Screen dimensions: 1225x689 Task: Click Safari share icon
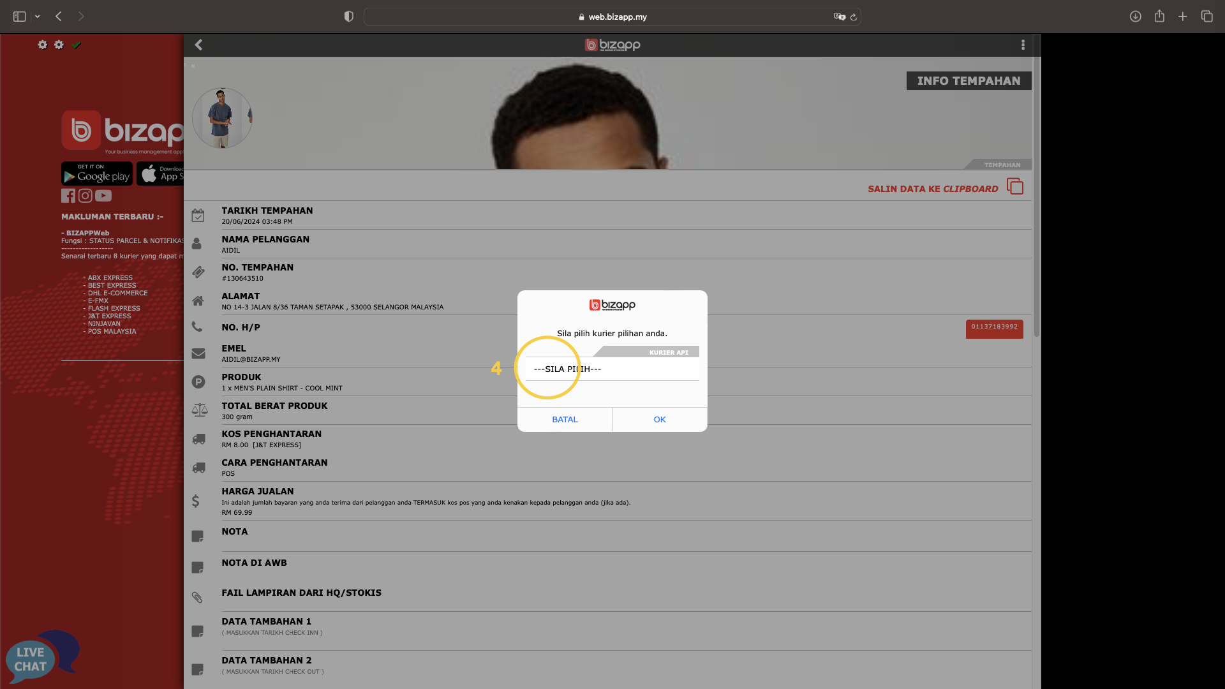[x=1159, y=16]
